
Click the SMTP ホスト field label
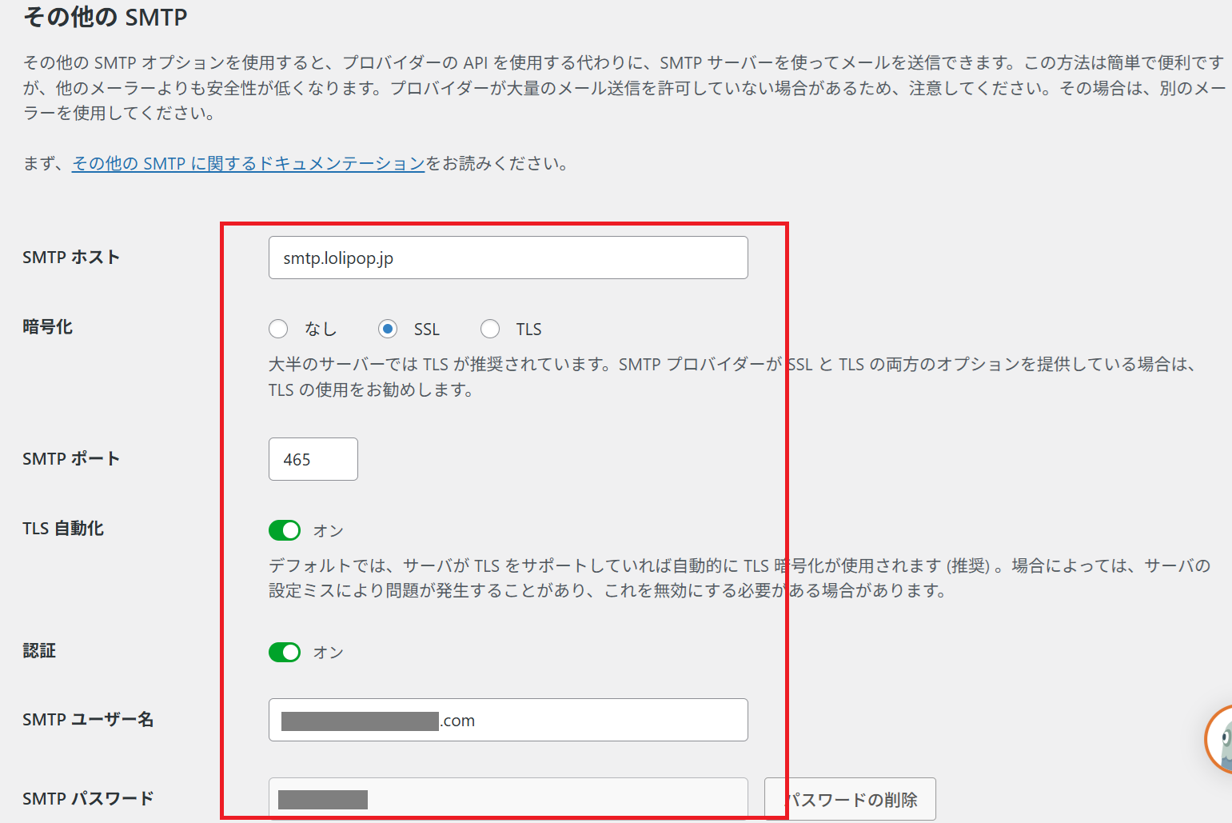pyautogui.click(x=71, y=258)
